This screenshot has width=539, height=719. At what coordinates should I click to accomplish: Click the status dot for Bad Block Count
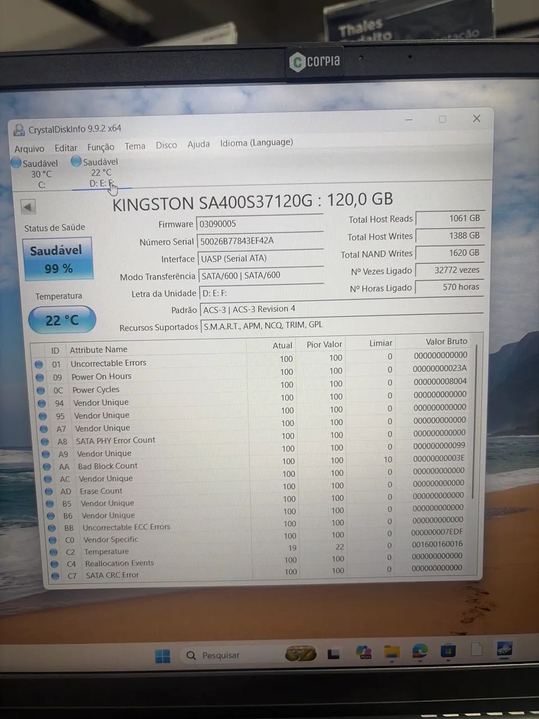tap(47, 467)
